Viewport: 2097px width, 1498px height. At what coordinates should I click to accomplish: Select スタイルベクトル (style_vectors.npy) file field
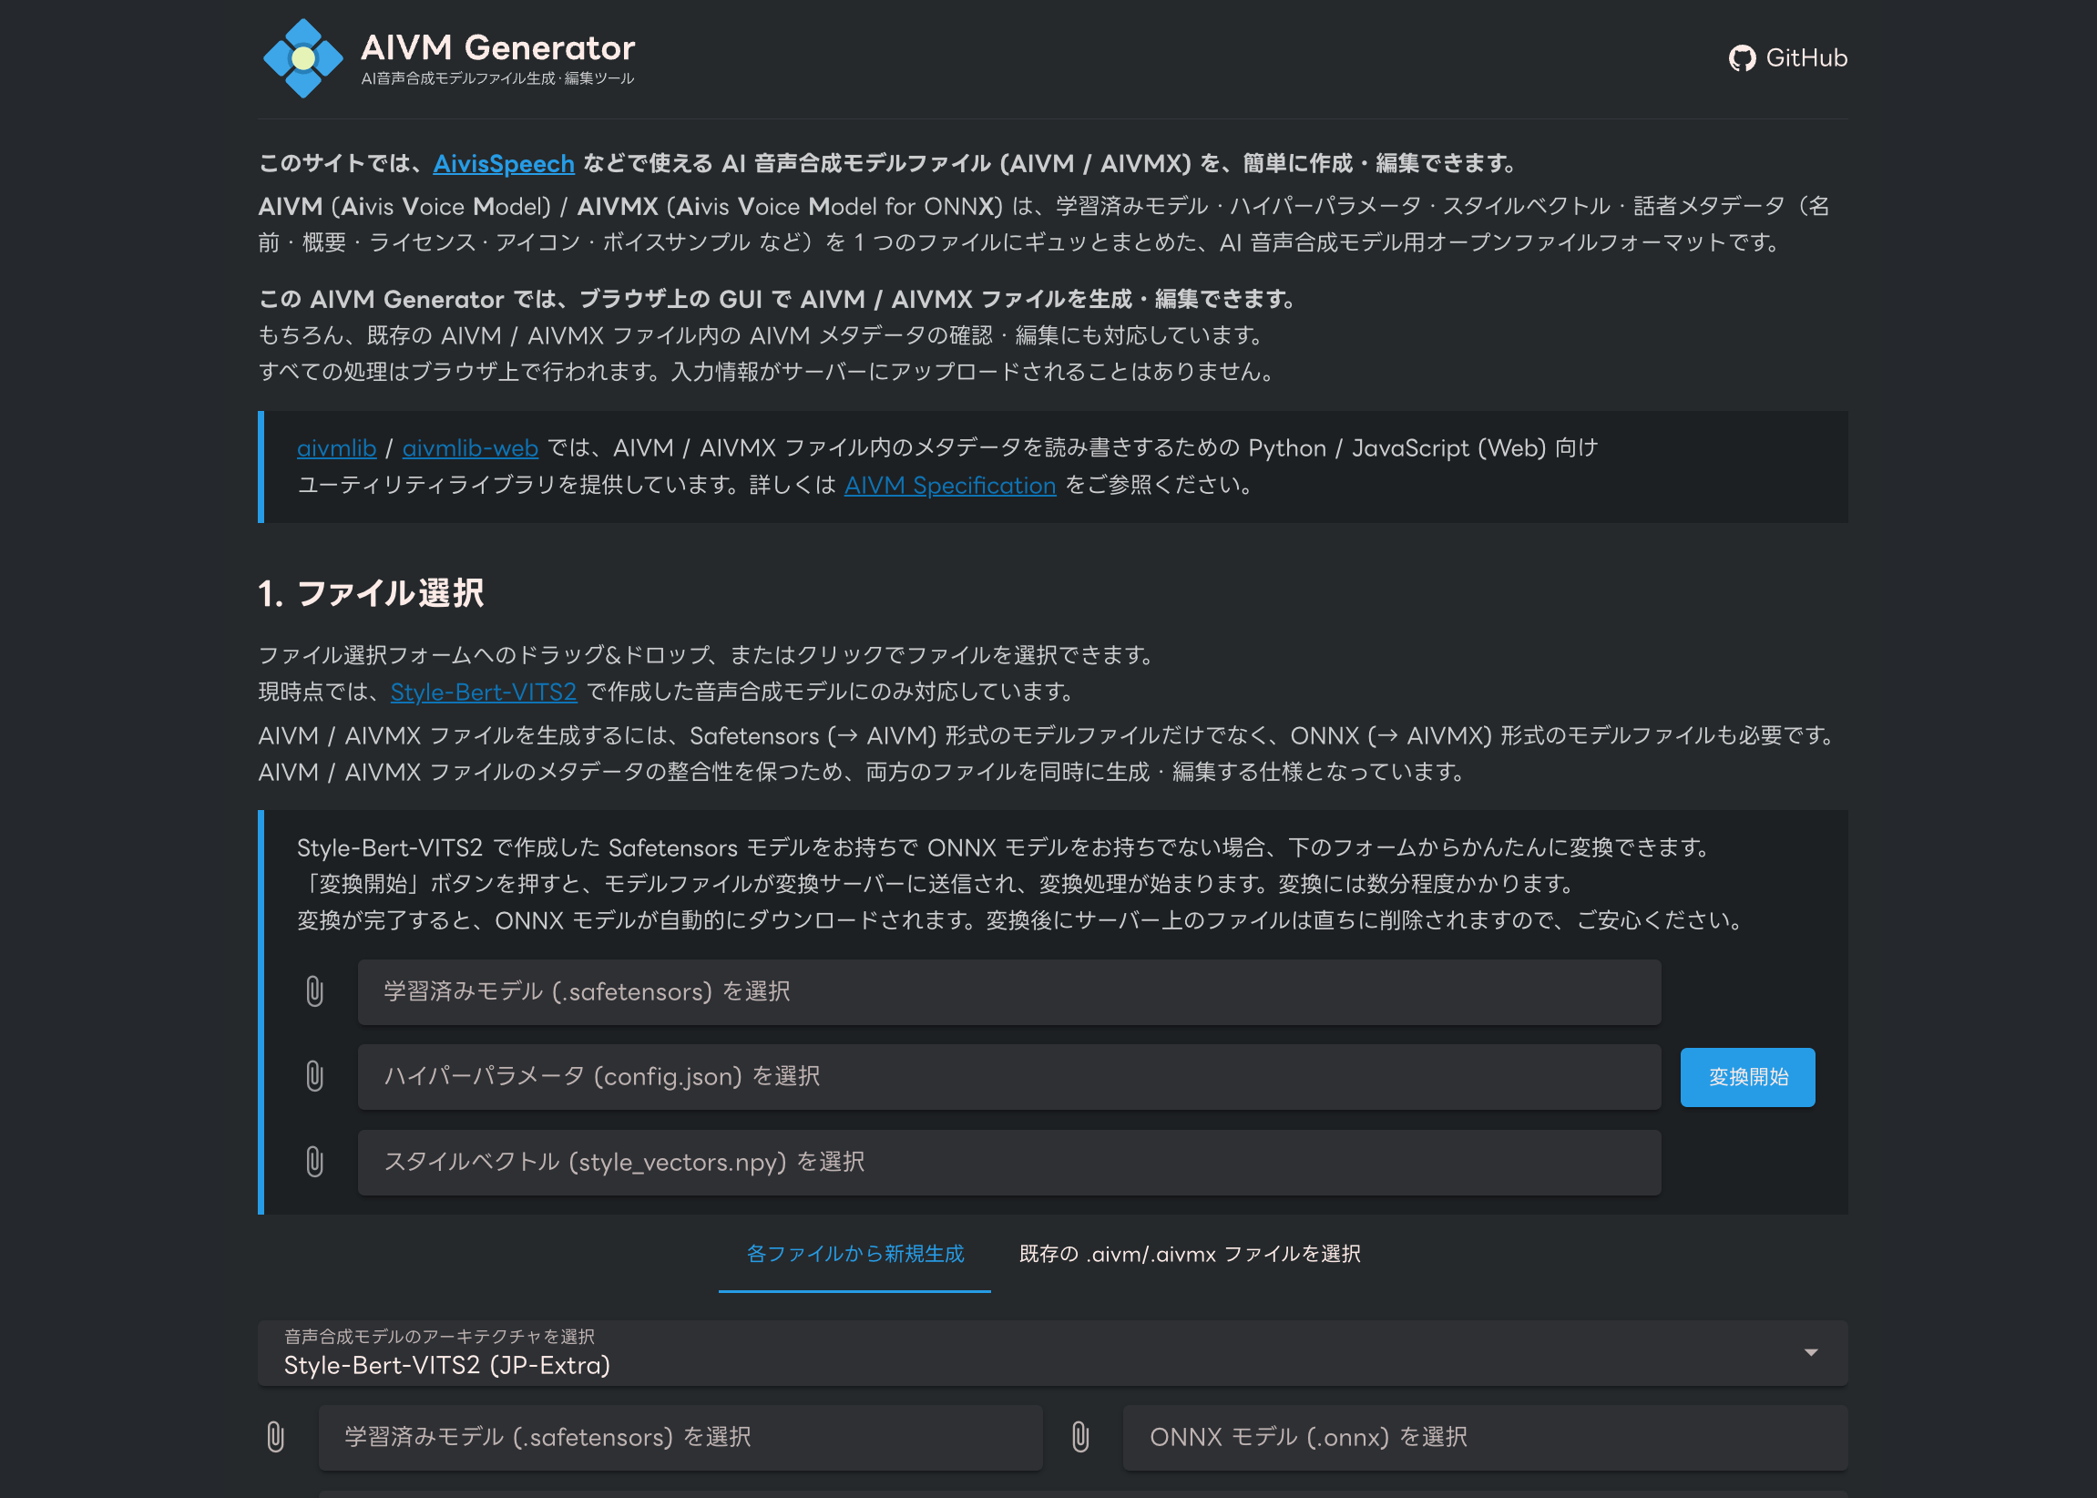coord(1008,1163)
